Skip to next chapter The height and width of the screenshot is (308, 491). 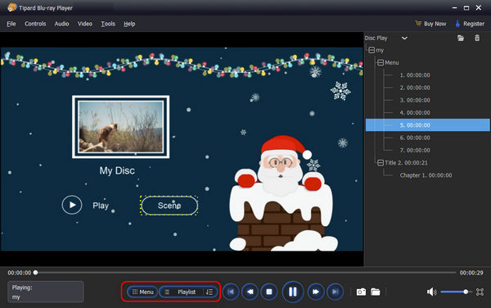click(335, 292)
